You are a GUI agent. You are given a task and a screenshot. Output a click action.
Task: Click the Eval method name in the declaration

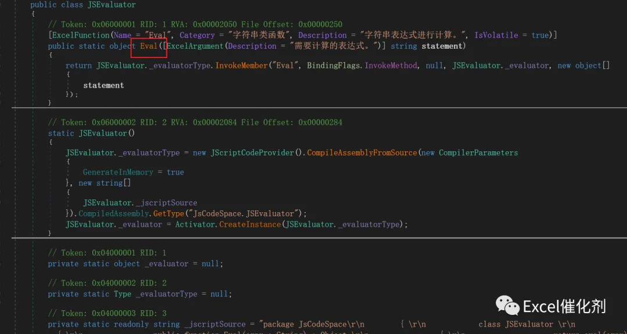(x=149, y=46)
